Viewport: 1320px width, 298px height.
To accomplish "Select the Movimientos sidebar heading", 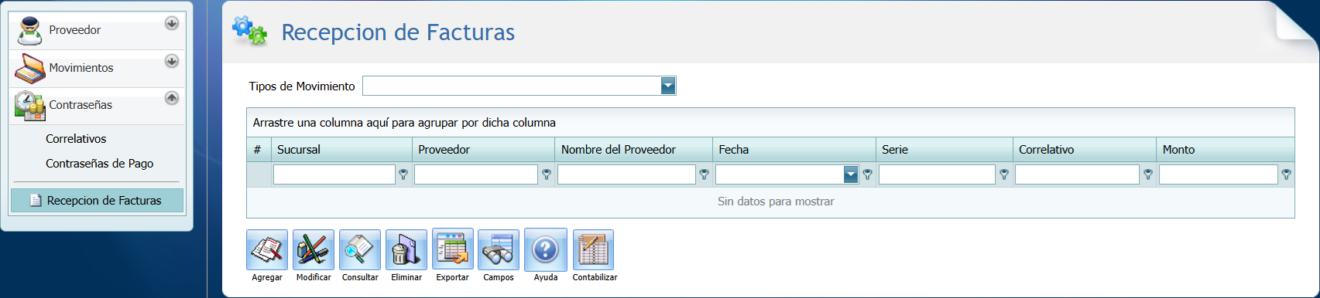I will 81,68.
